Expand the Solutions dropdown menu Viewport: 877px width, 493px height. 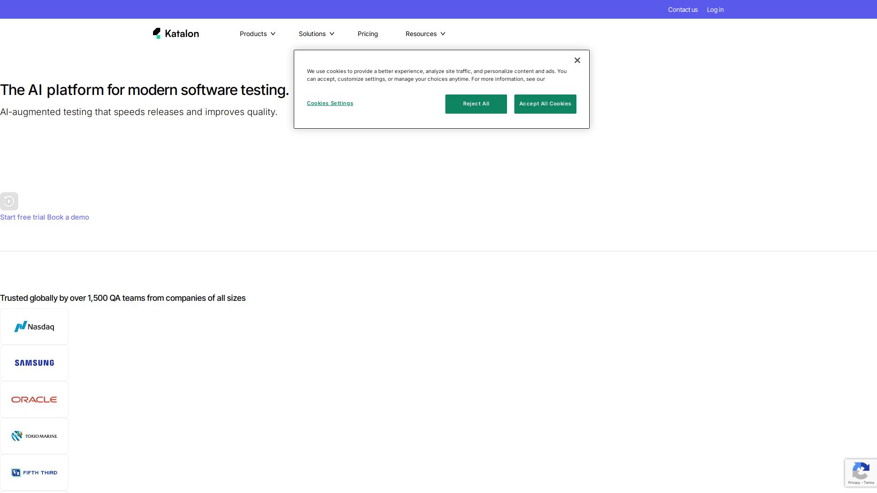pos(316,34)
